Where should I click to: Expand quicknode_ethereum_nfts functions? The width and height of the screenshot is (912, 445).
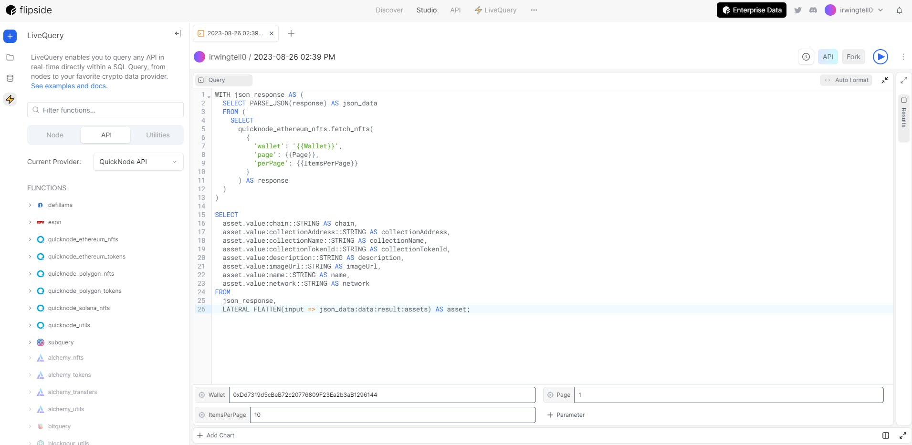point(30,239)
